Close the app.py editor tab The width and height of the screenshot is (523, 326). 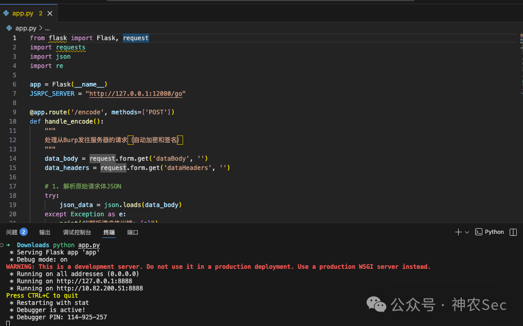pos(50,13)
